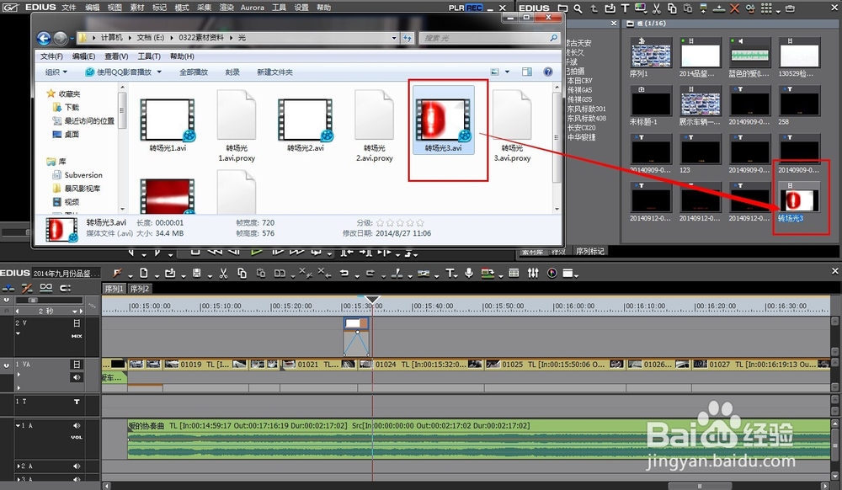The height and width of the screenshot is (490, 842).
Task: Open 渲染 menu in EDIUS
Action: coord(226,8)
